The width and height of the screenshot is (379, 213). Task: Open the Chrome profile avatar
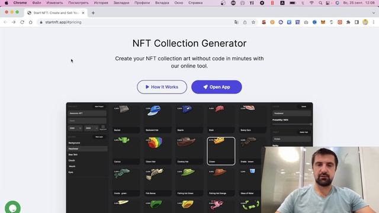tap(365, 22)
